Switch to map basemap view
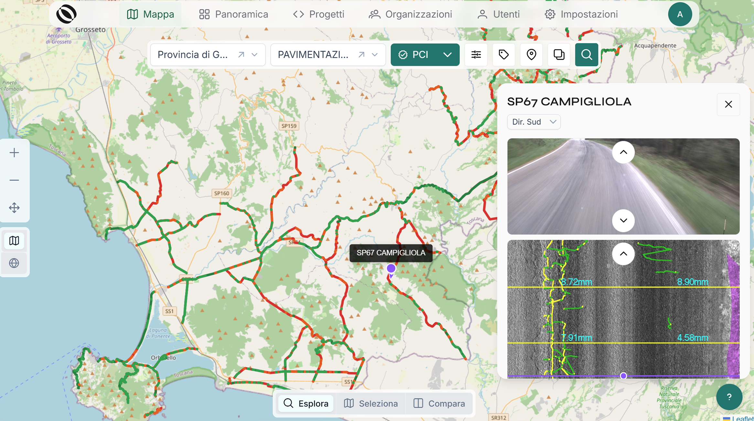The image size is (754, 421). pyautogui.click(x=14, y=241)
